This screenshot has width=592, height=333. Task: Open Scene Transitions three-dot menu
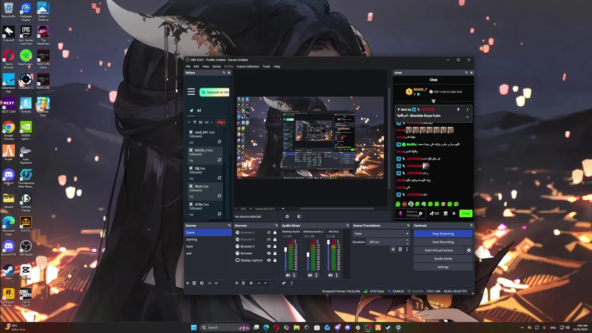[x=407, y=249]
